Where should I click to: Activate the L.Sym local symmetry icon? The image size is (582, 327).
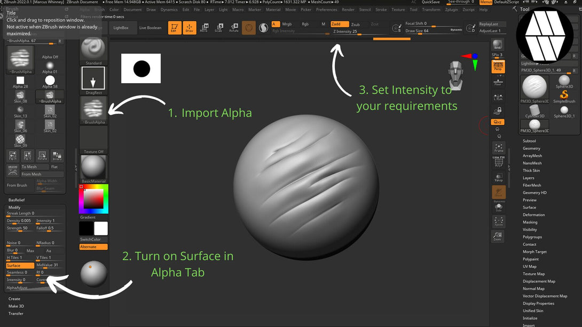coord(498,97)
